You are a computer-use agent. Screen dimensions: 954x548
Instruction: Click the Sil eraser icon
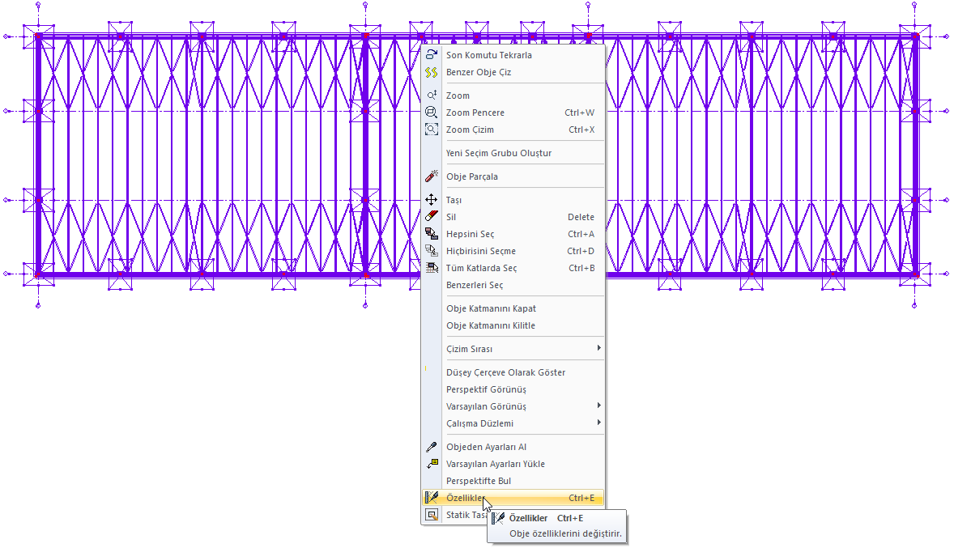coord(432,216)
